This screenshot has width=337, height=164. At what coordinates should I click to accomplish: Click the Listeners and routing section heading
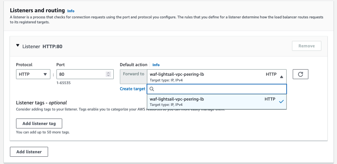[x=37, y=11]
